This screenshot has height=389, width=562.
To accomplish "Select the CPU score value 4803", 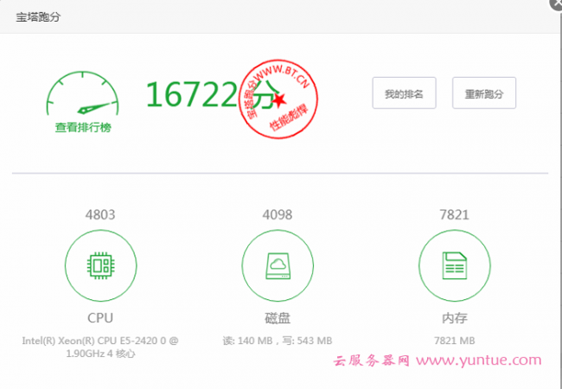I will pos(100,214).
